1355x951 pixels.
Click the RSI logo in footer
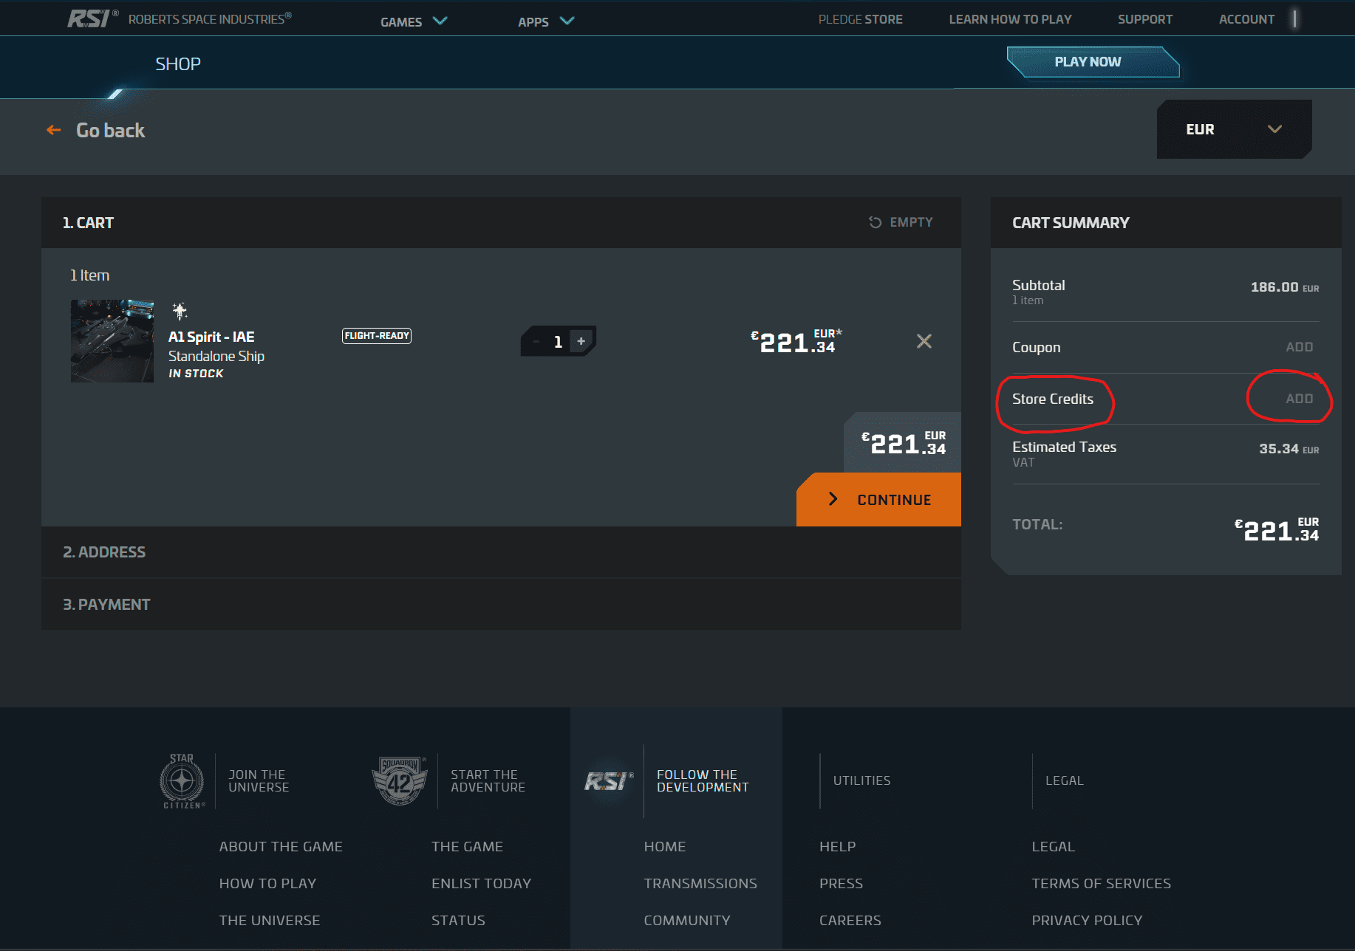609,781
